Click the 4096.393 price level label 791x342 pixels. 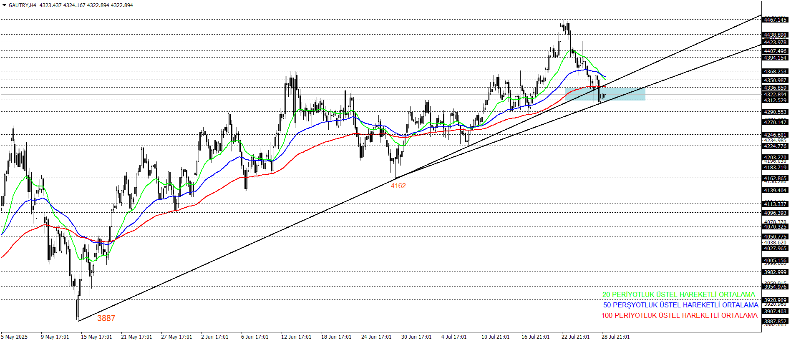pos(775,213)
